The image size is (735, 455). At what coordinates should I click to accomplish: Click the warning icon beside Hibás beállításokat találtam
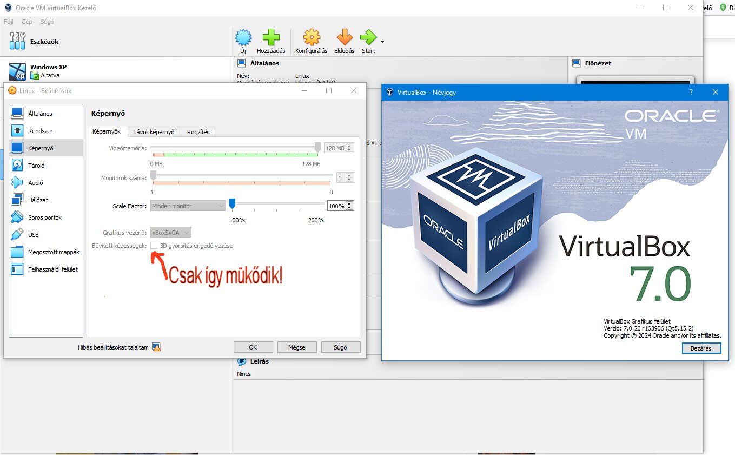156,347
